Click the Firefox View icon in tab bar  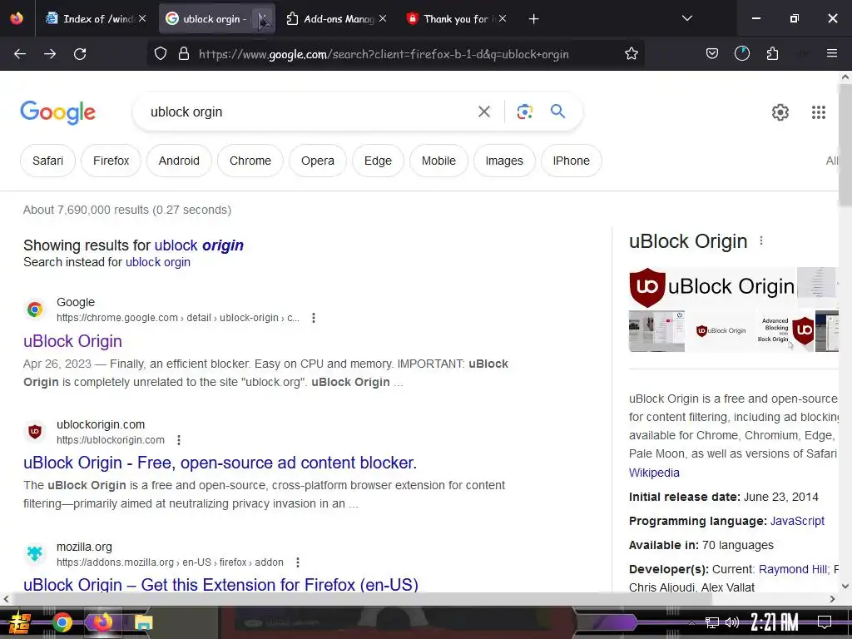click(17, 18)
